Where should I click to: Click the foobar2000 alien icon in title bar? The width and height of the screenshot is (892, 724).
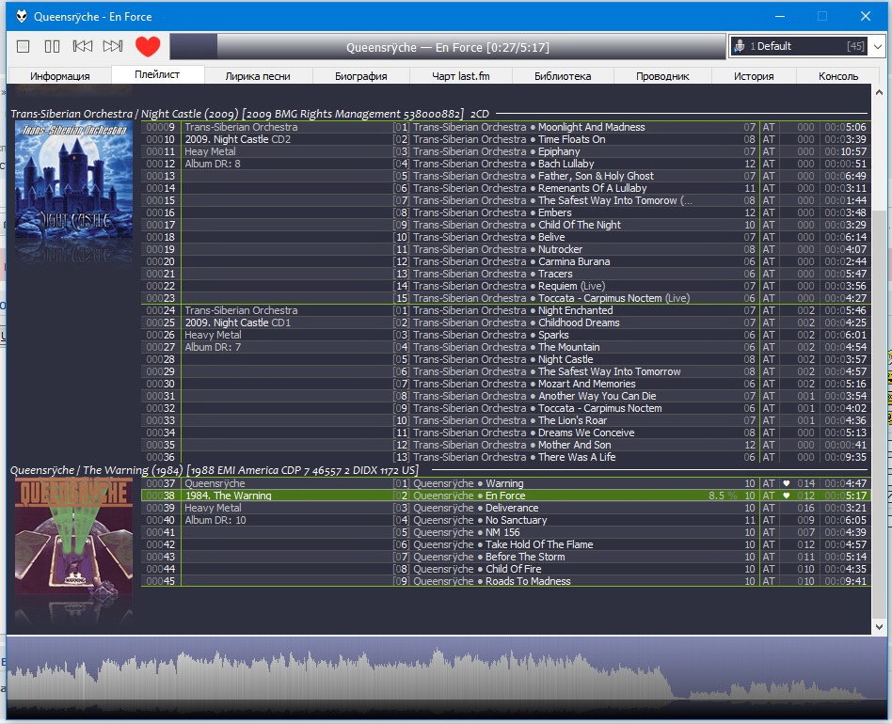[21, 16]
